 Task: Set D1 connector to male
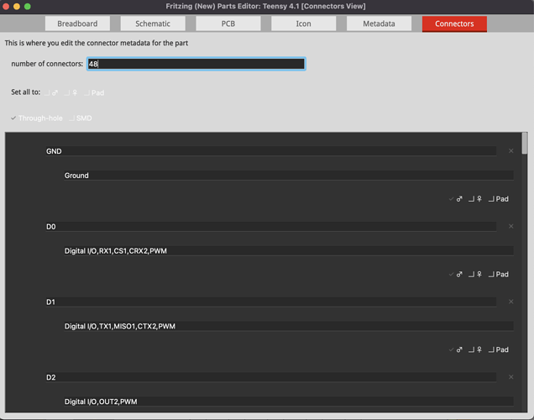[456, 349]
